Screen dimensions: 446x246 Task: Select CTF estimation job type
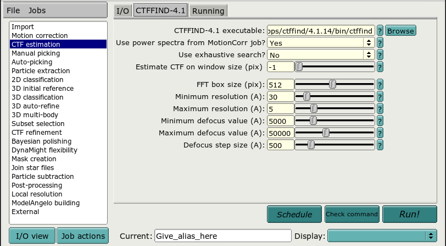coord(58,44)
